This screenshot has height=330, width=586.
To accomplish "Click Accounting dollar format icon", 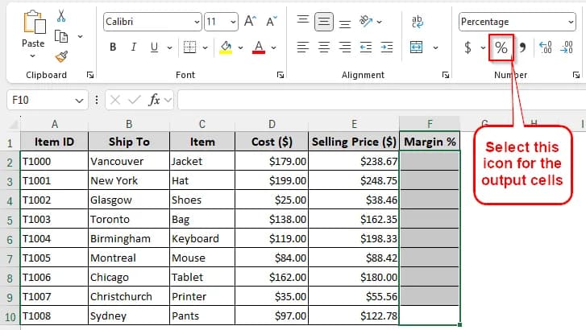I will pos(468,47).
